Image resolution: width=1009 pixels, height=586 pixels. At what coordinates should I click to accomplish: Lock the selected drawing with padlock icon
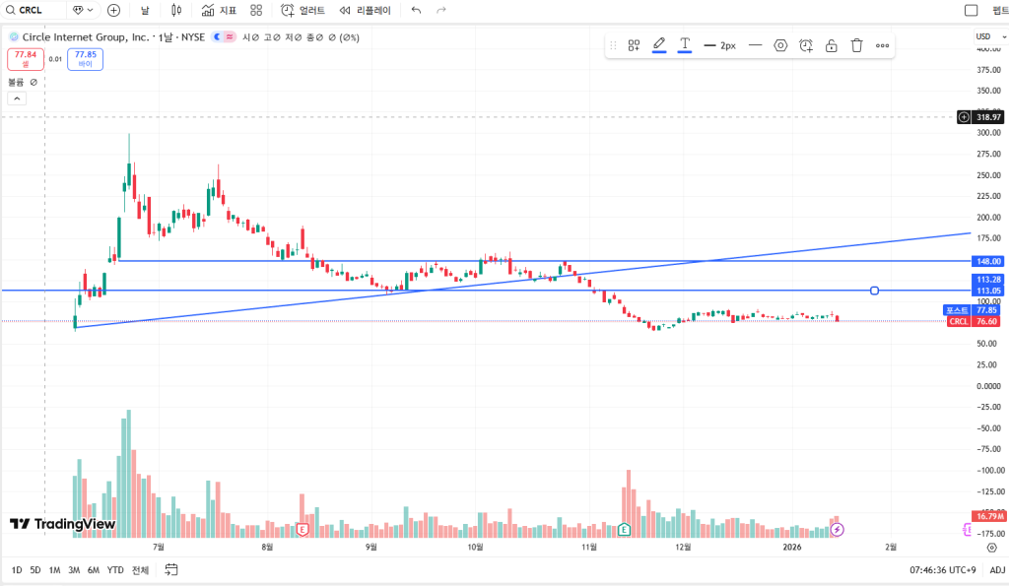832,45
